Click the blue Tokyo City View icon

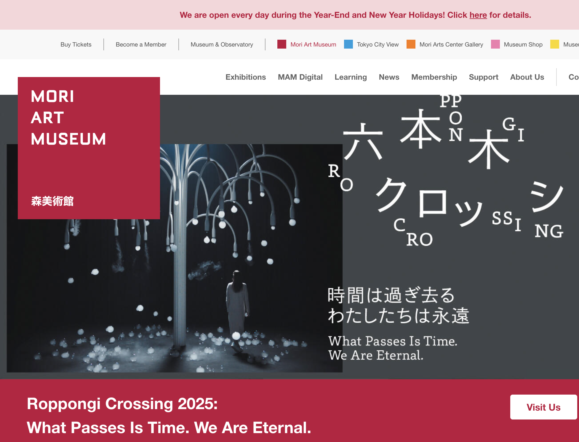pyautogui.click(x=349, y=44)
